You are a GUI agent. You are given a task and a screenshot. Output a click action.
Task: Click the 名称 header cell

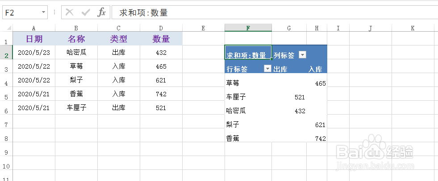[76, 39]
